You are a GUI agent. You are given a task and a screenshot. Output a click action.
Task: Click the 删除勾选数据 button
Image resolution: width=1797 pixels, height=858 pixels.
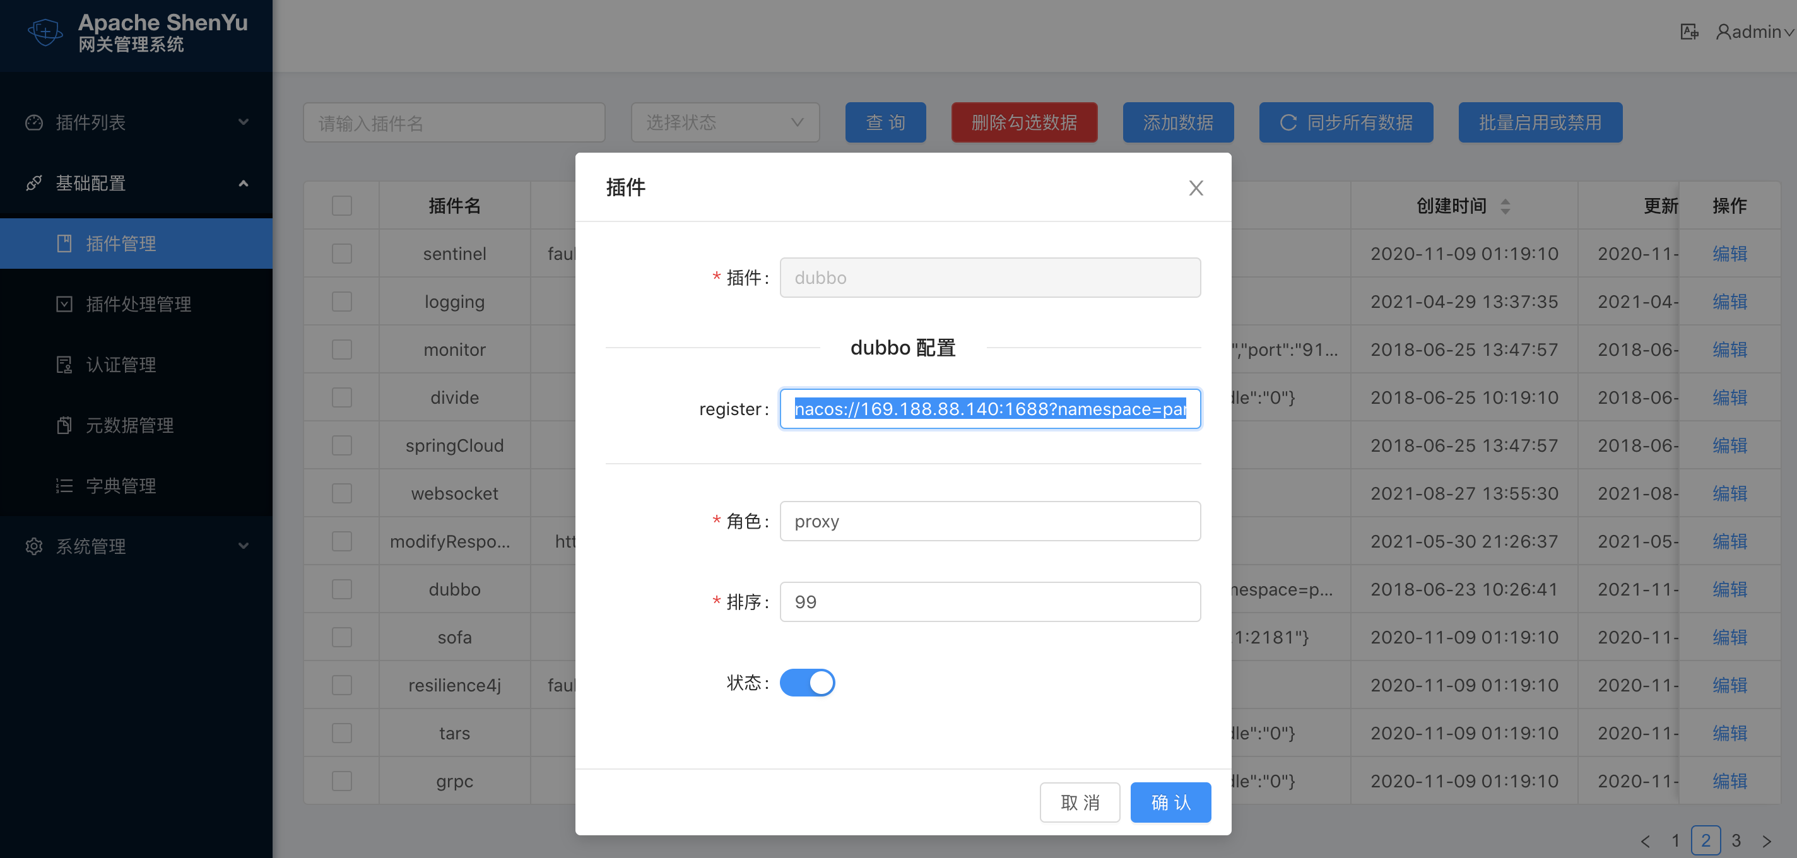coord(1024,123)
